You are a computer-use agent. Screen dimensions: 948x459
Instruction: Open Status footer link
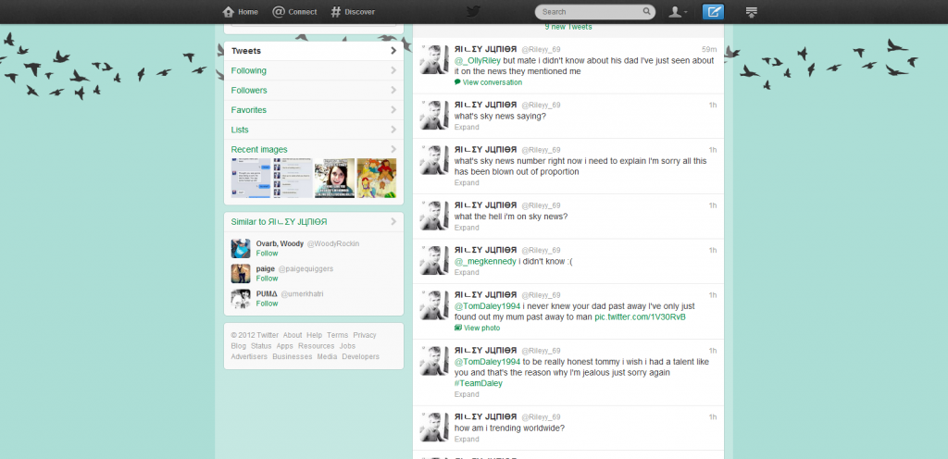click(x=261, y=346)
